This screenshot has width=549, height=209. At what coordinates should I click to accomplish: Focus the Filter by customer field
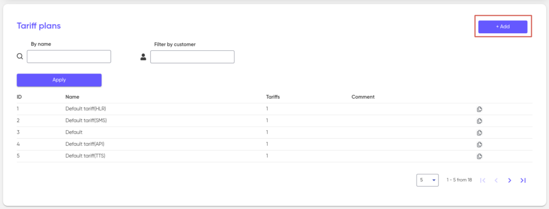192,57
